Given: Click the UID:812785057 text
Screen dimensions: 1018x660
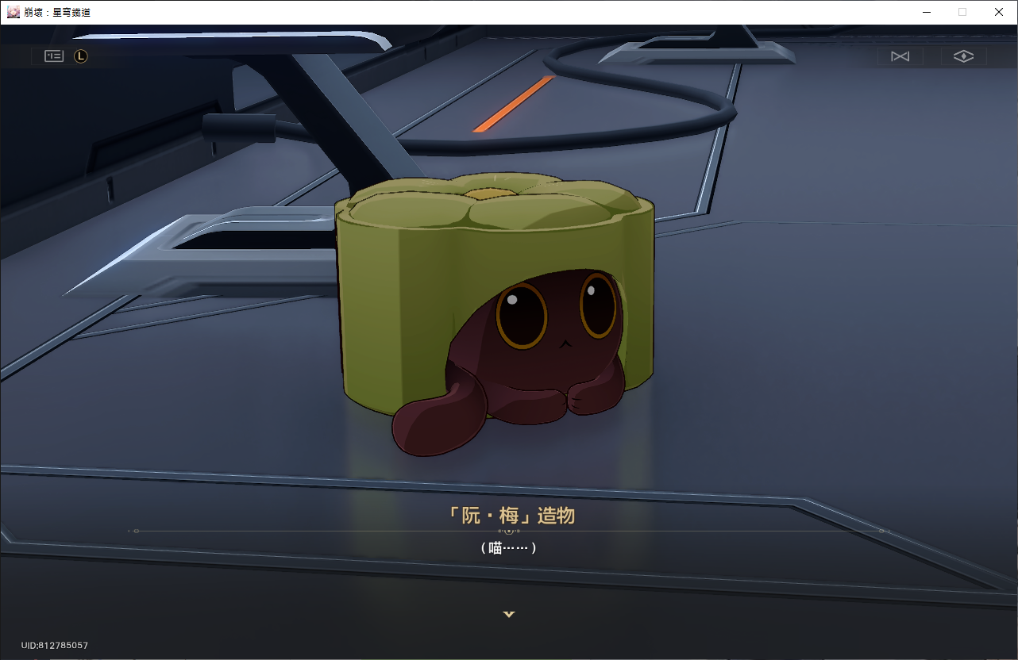Looking at the screenshot, I should coord(55,646).
